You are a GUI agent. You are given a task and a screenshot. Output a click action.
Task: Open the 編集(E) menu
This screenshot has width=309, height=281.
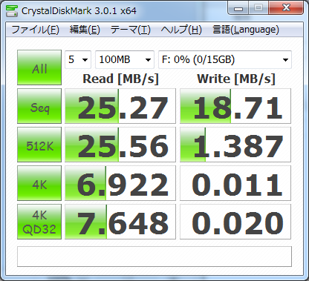pos(85,30)
